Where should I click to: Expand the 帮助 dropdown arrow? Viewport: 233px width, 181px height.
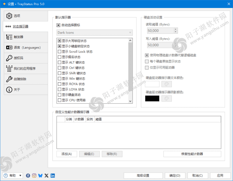click(20, 176)
